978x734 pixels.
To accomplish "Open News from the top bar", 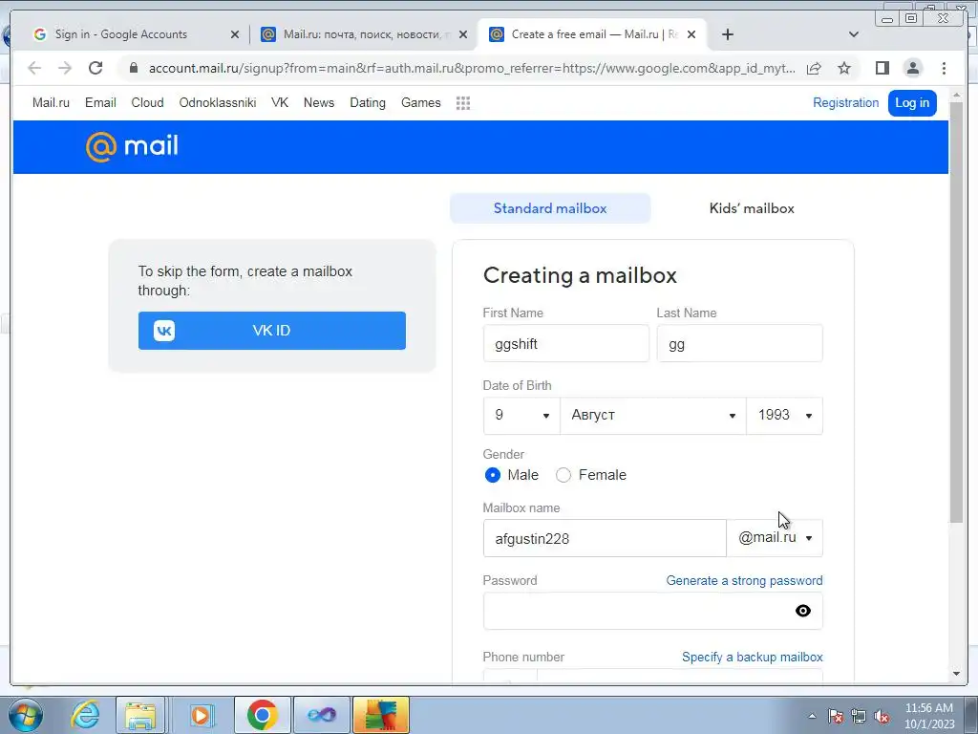I will [319, 103].
